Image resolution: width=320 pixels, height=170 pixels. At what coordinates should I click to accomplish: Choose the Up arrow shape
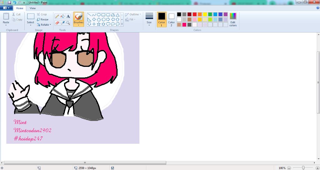(x=117, y=20)
